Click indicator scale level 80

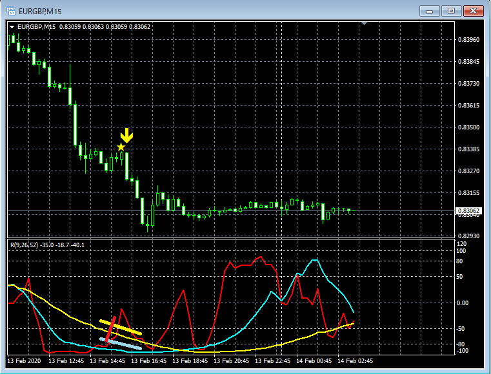[459, 261]
